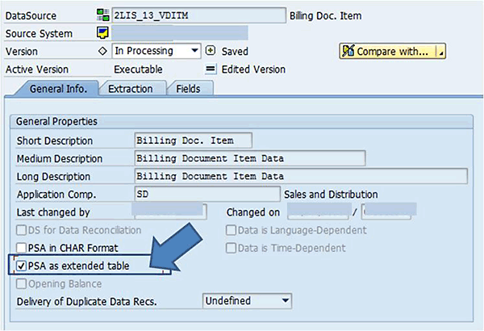Click the green plus icon beside Saved
Screen dimensions: 484x331
[211, 50]
